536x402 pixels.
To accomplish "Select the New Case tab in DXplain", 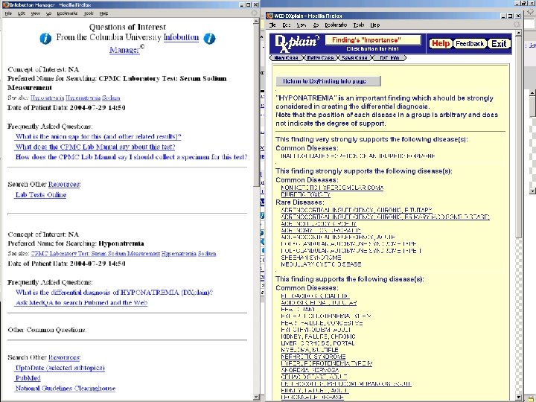I will [x=287, y=57].
